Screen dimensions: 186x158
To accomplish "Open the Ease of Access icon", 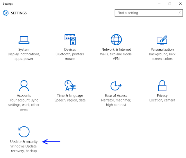I will pos(116,86).
